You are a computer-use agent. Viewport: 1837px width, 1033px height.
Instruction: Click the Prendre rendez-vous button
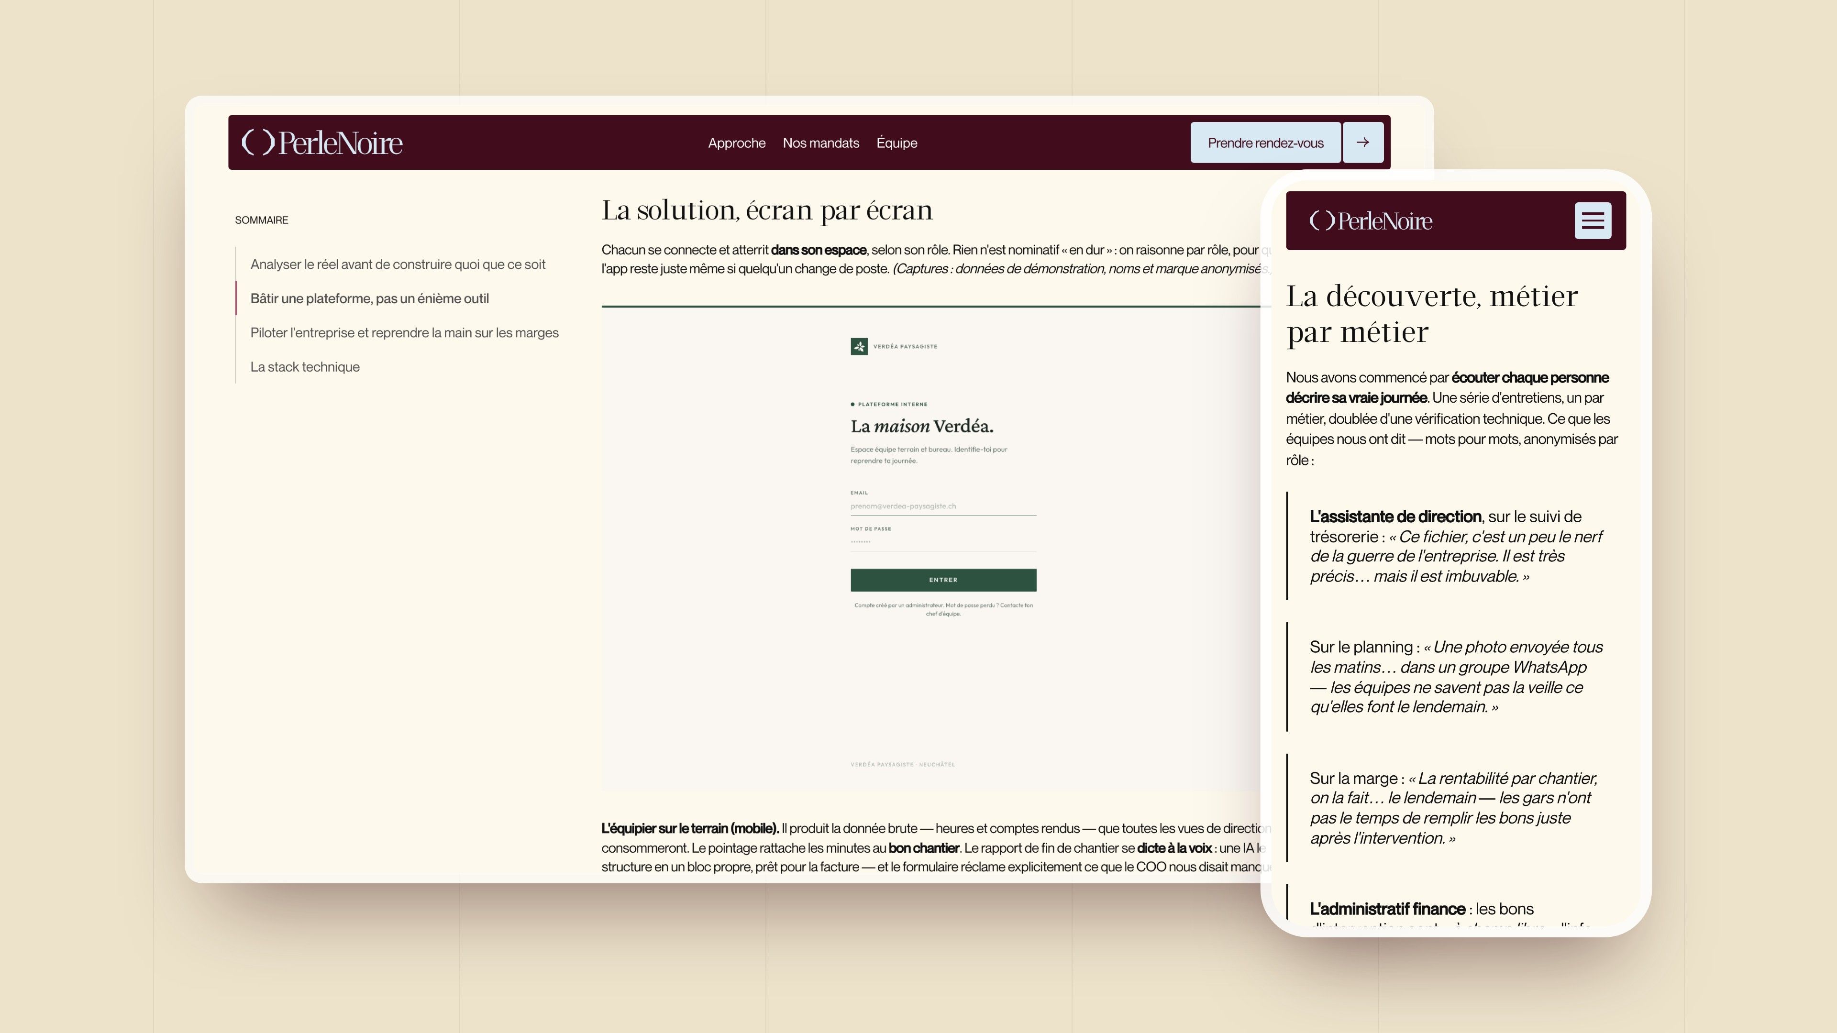coord(1265,143)
